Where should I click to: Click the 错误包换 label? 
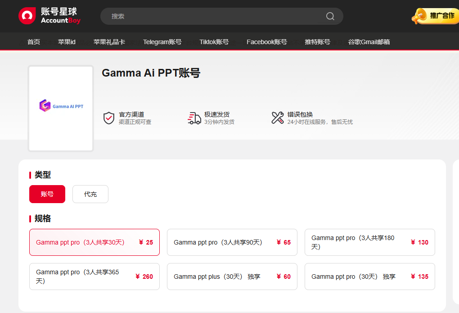click(x=300, y=114)
